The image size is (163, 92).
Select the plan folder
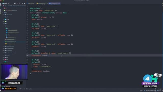tap(6, 57)
